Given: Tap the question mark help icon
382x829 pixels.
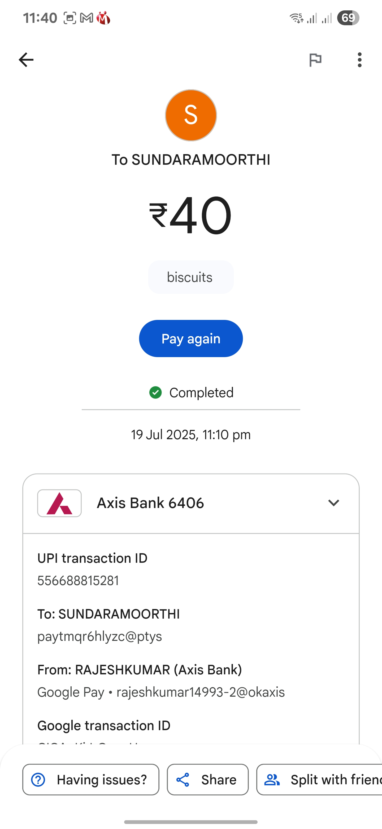Looking at the screenshot, I should [x=38, y=780].
